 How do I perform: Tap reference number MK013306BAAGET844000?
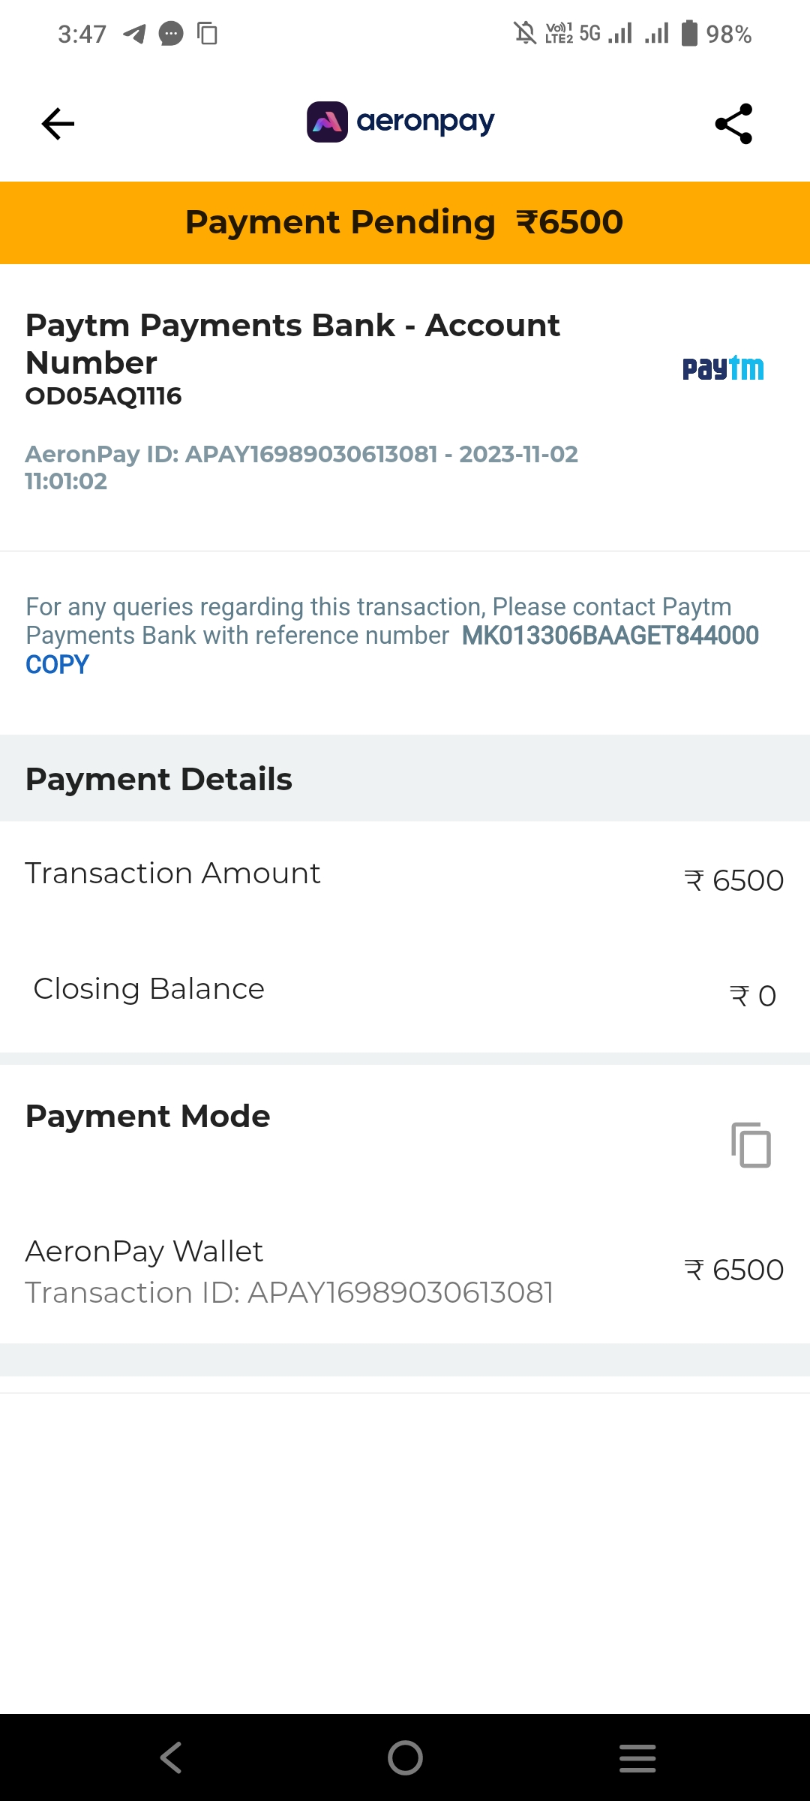click(610, 636)
